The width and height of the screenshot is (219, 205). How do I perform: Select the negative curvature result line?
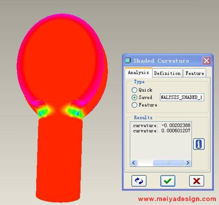point(162,125)
